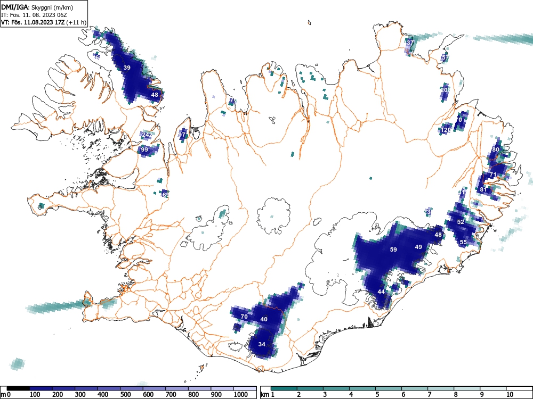Click the pale swatch between 900 and 1000 m
The image size is (533, 399).
[x=222, y=388]
